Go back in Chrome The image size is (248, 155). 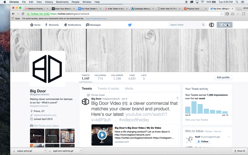pyautogui.click(x=13, y=14)
